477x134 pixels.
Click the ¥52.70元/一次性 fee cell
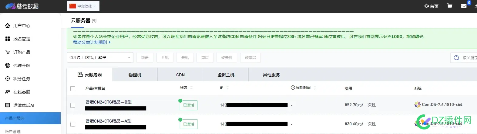(360, 105)
